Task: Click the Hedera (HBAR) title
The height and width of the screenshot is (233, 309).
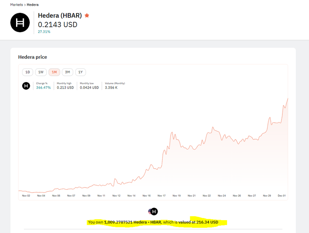Action: tap(60, 15)
